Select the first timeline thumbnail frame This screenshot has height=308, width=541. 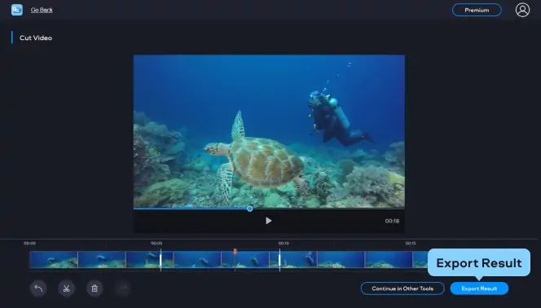click(x=54, y=259)
